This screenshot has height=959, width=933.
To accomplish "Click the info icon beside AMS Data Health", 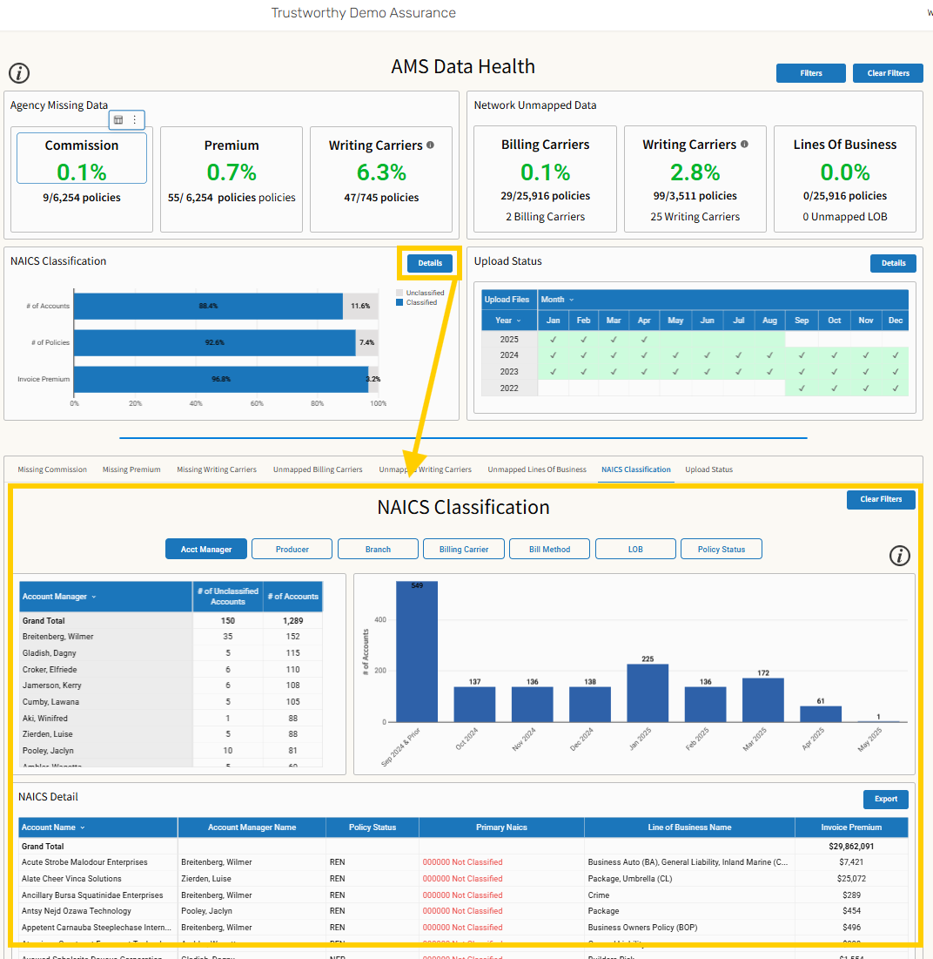I will (x=19, y=73).
